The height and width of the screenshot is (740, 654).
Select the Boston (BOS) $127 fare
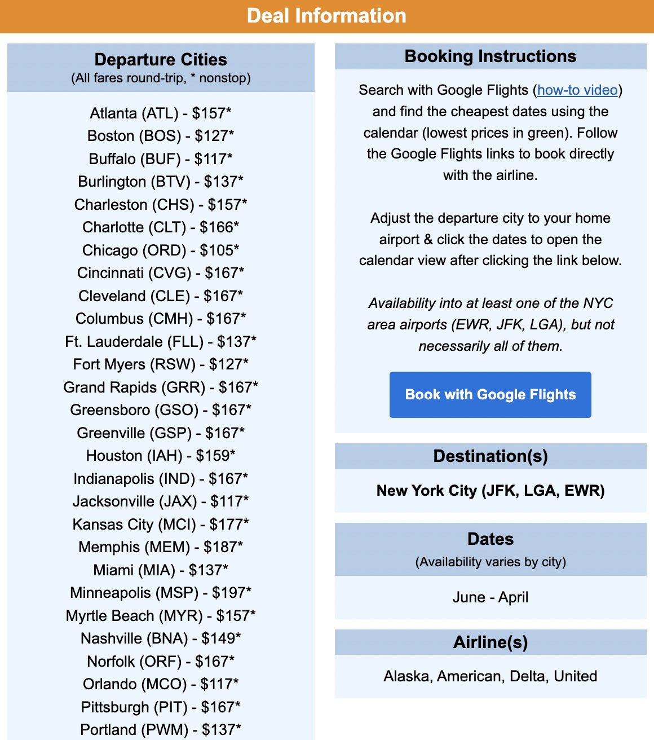pyautogui.click(x=160, y=136)
